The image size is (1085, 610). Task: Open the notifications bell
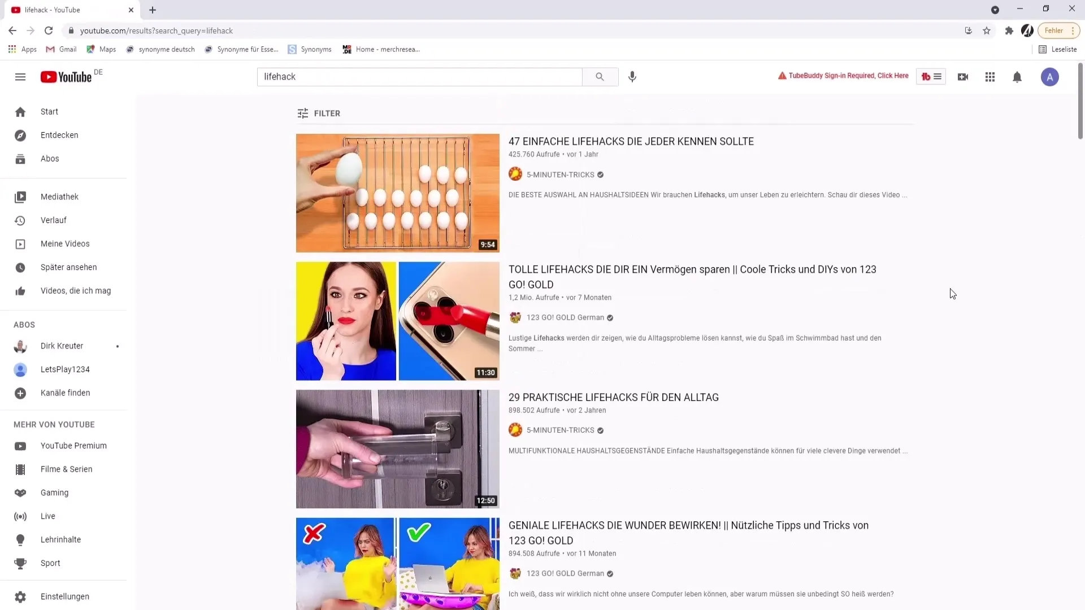pos(1017,77)
